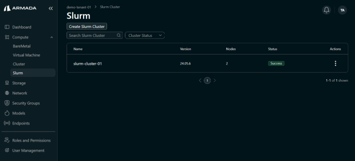Open Dashboard in sidebar

(x=22, y=27)
